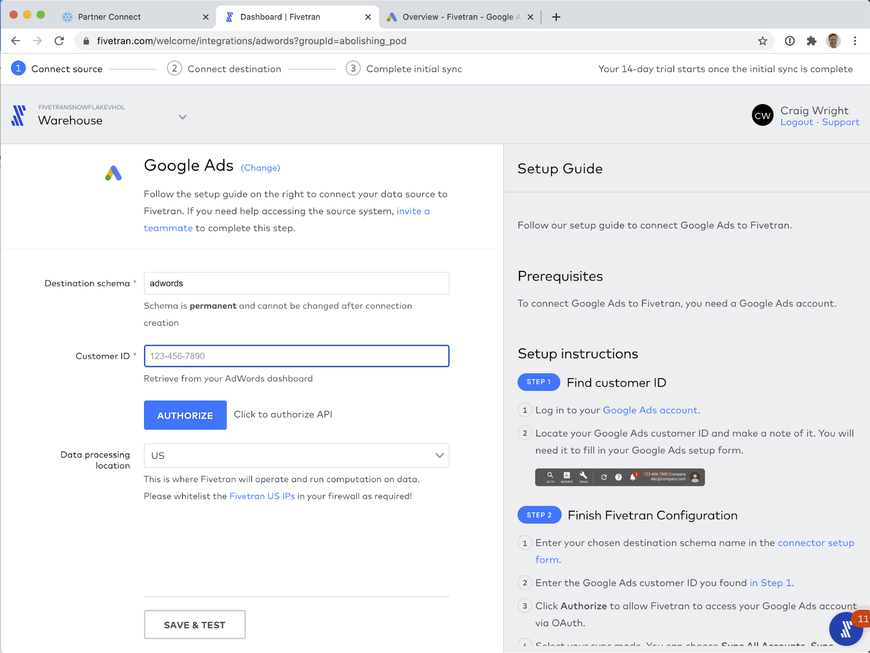870x653 pixels.
Task: Click the browser back arrow
Action: pos(16,41)
